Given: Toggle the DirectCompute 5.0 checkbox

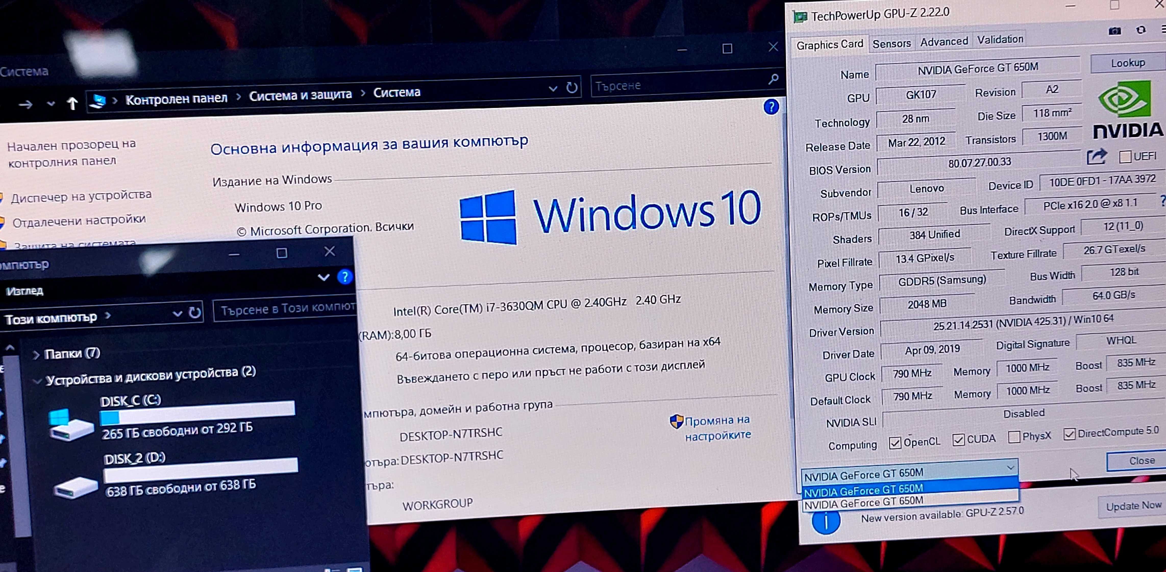Looking at the screenshot, I should (1069, 435).
